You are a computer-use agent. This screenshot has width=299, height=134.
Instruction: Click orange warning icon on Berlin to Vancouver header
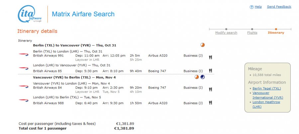203,45
